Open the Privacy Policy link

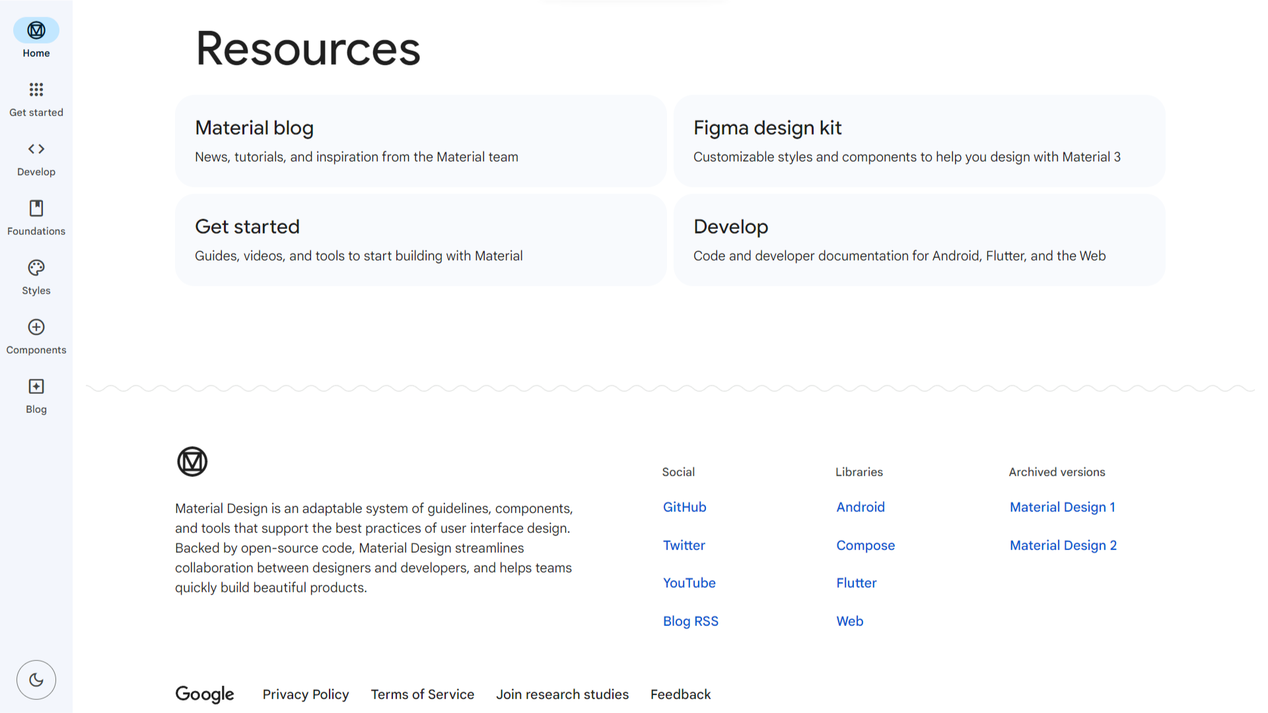[306, 695]
